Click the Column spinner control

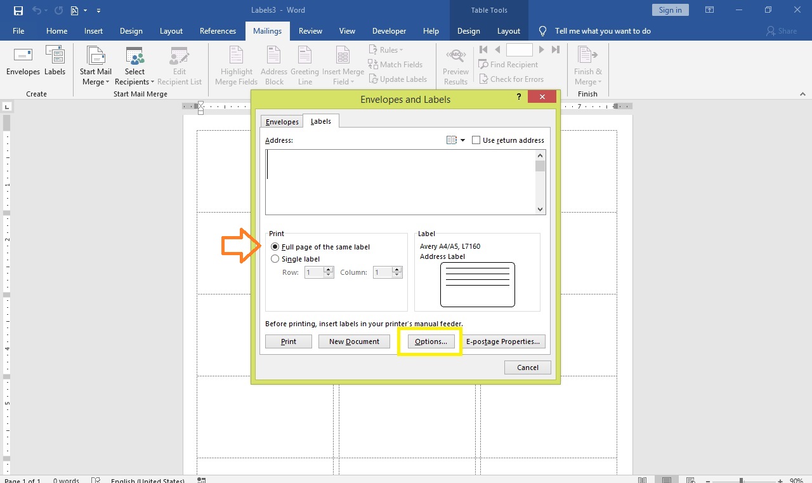click(397, 272)
